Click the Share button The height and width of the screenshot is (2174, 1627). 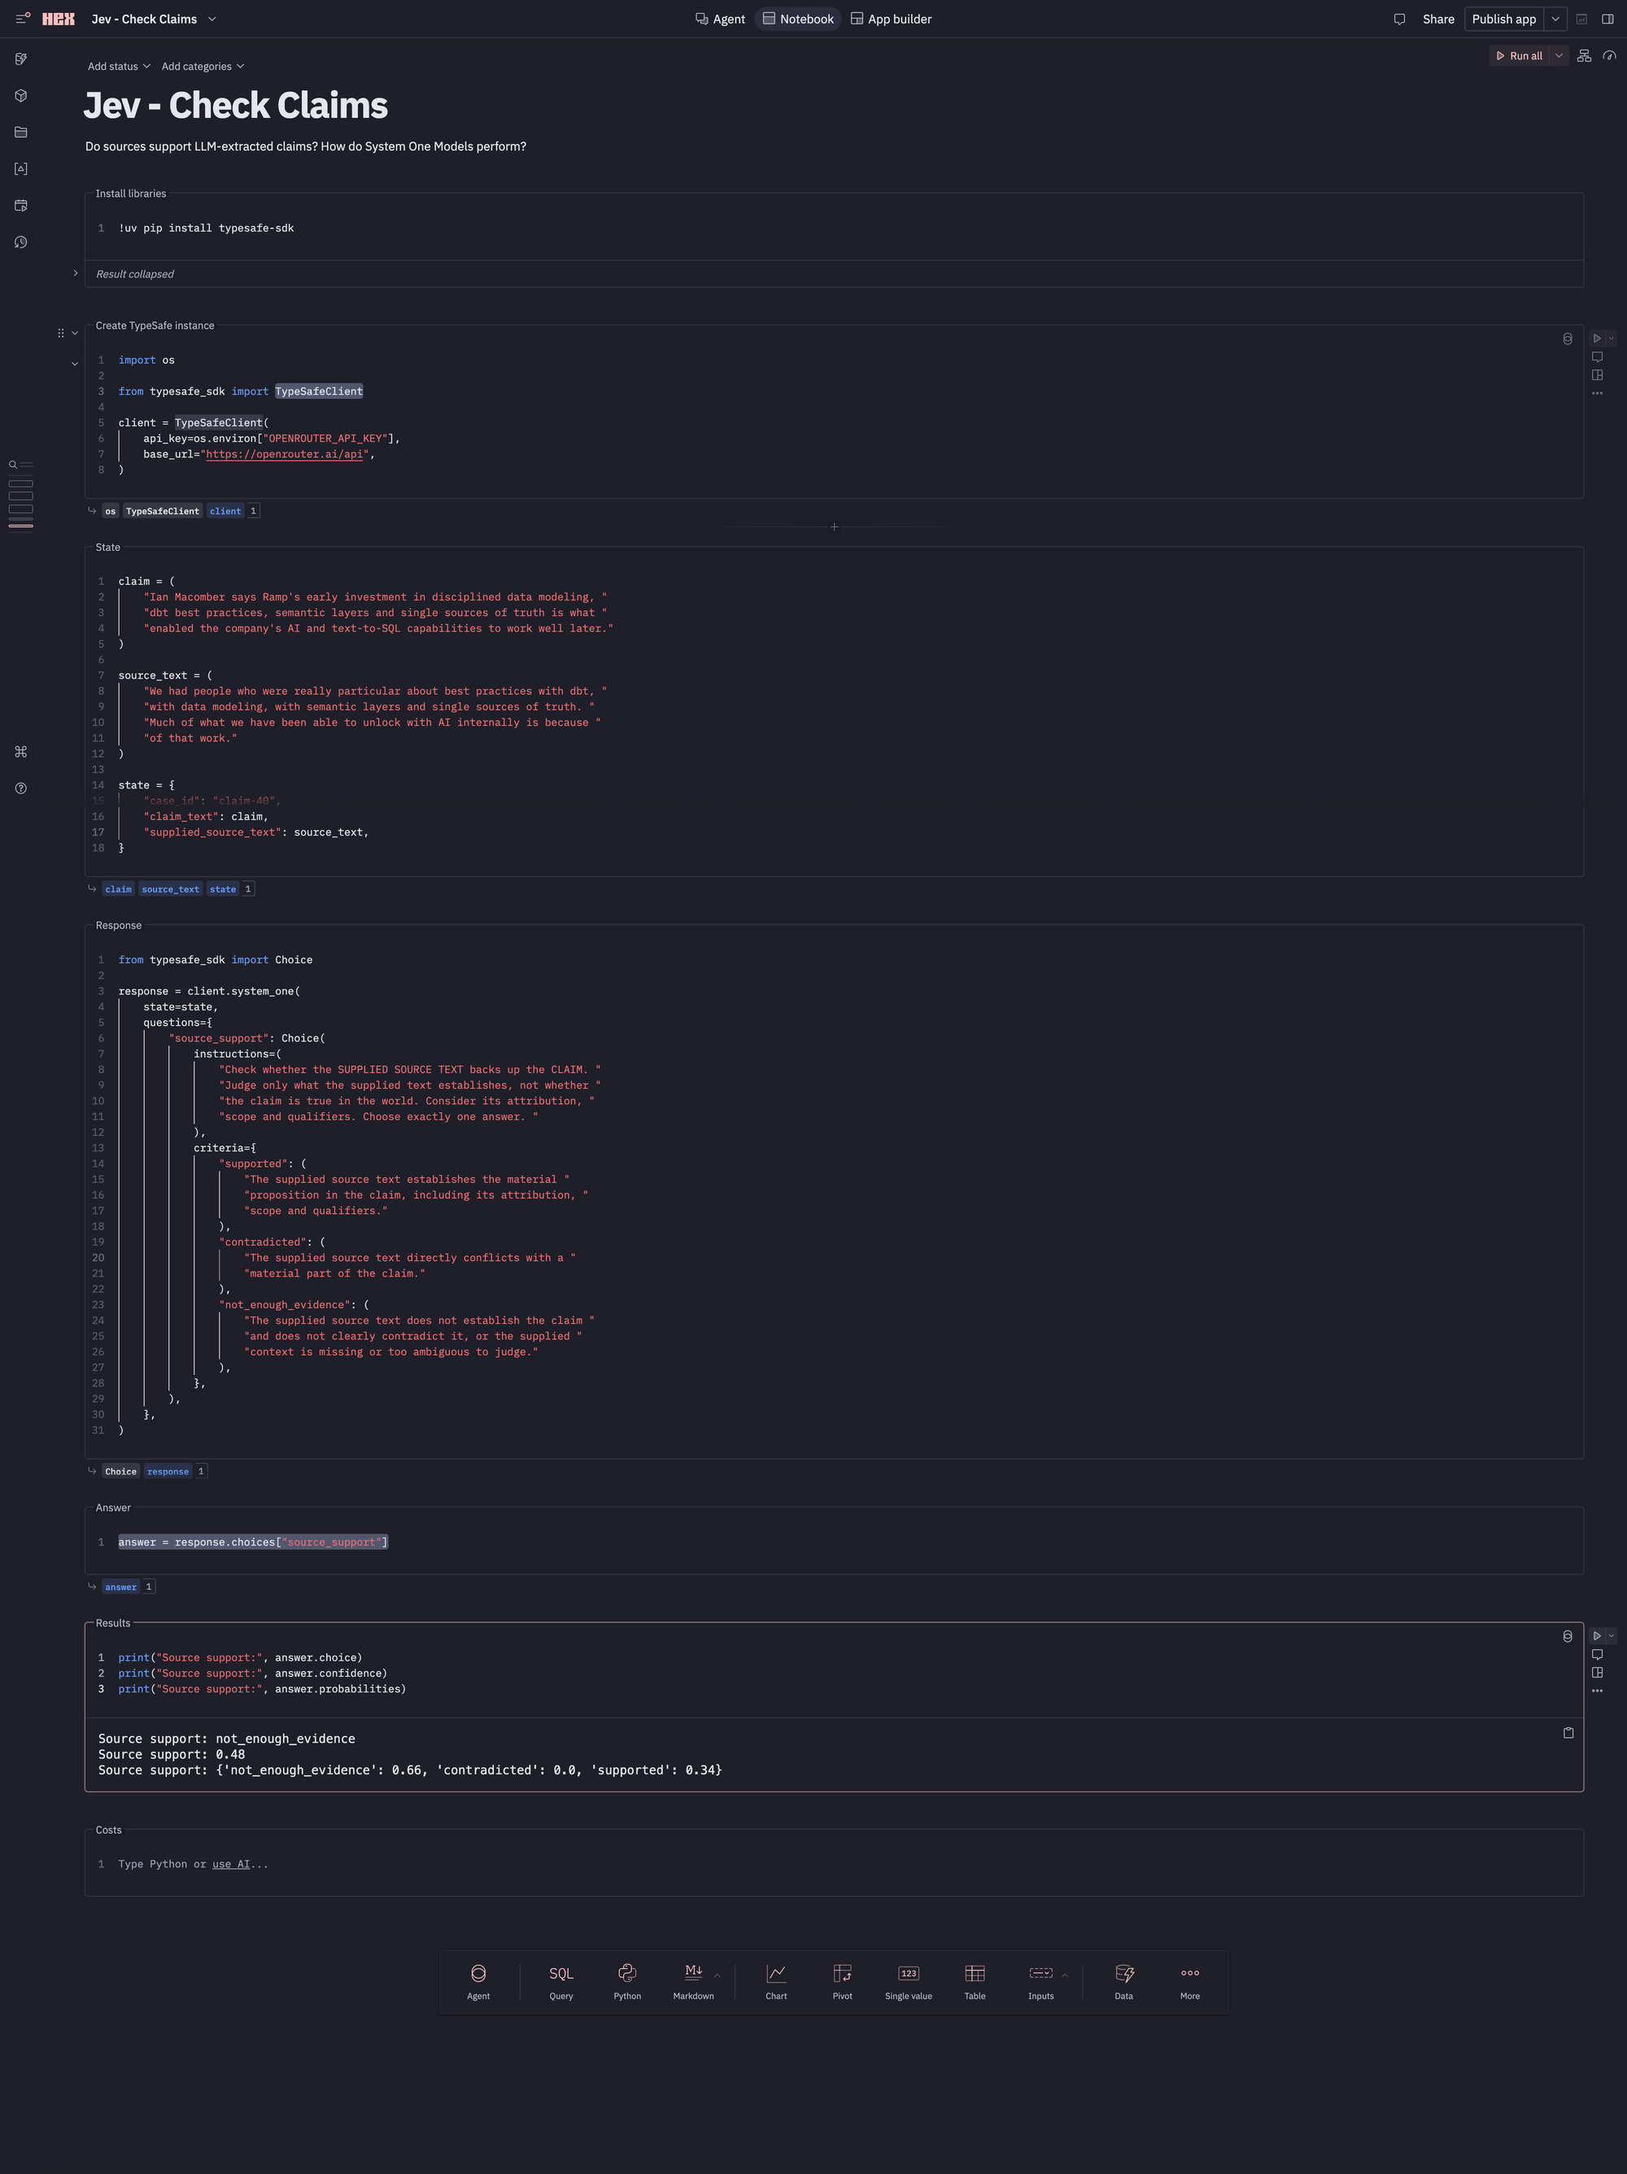(x=1438, y=19)
